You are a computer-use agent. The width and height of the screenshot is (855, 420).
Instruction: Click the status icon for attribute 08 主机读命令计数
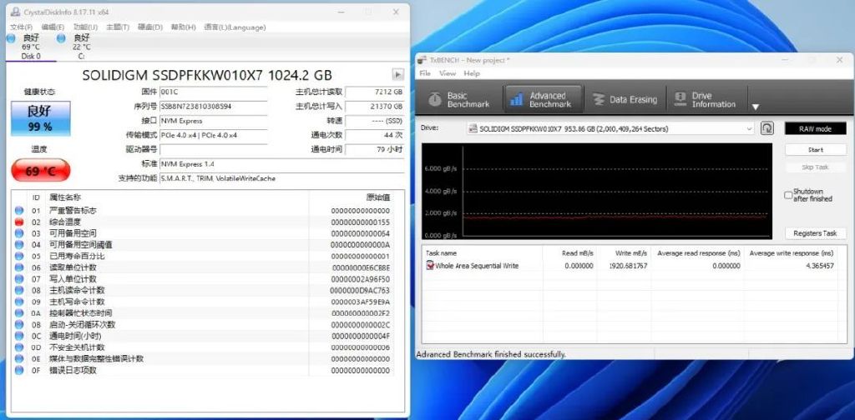point(19,291)
